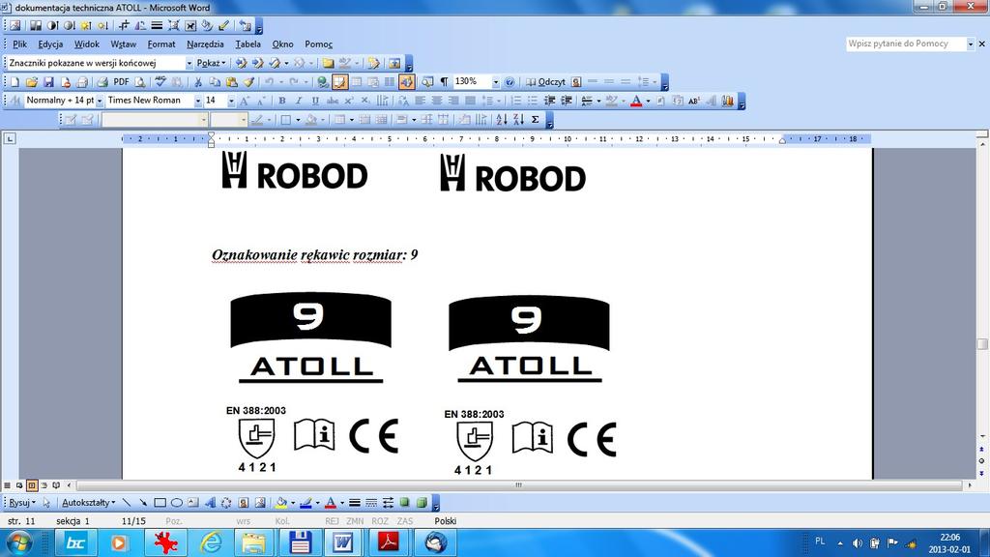The image size is (990, 557).
Task: Open font color dropdown arrow in Formatting toolbar
Action: [x=648, y=101]
